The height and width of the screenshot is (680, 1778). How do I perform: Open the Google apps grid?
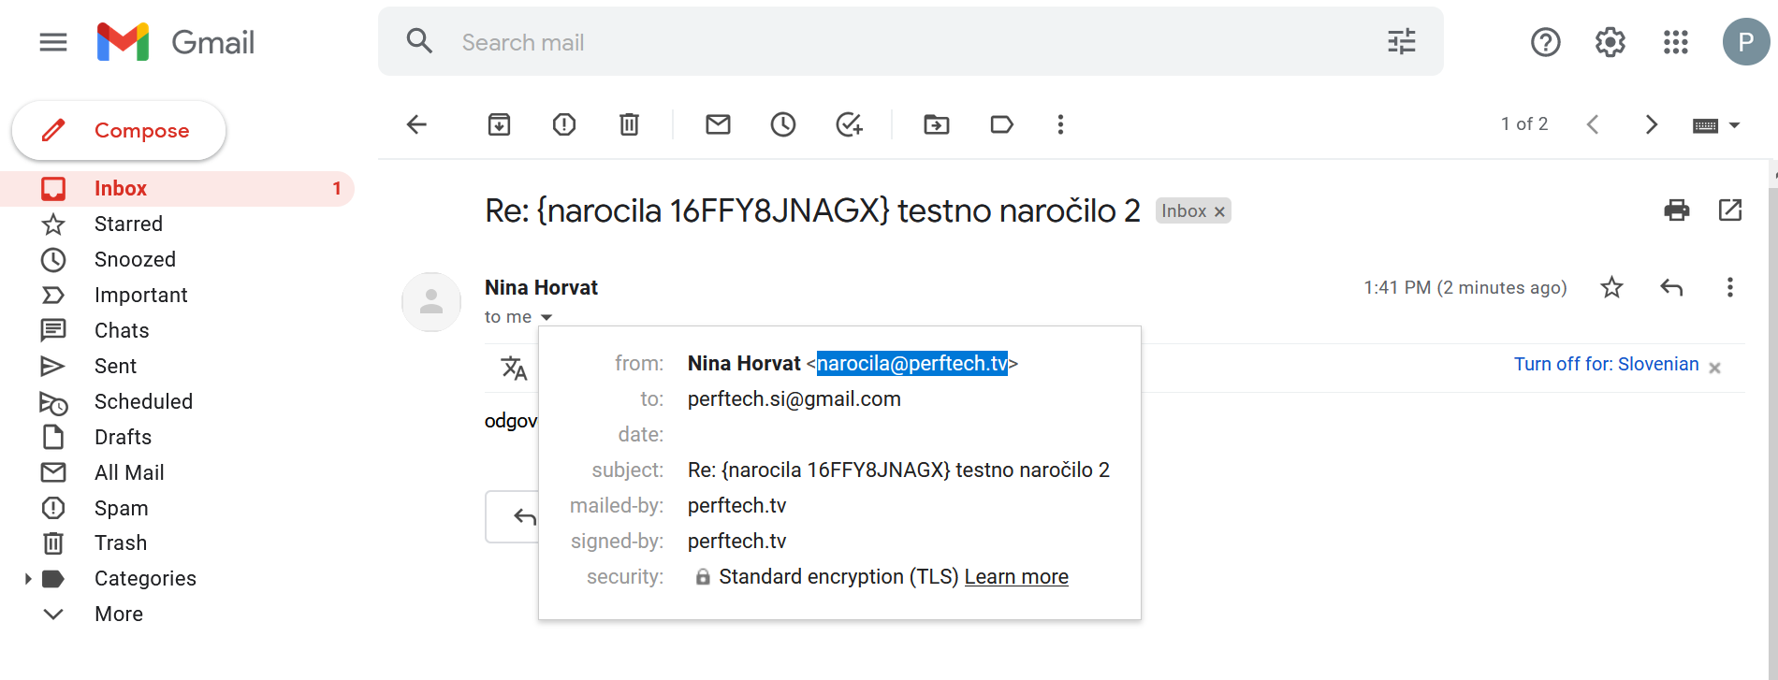pos(1675,42)
